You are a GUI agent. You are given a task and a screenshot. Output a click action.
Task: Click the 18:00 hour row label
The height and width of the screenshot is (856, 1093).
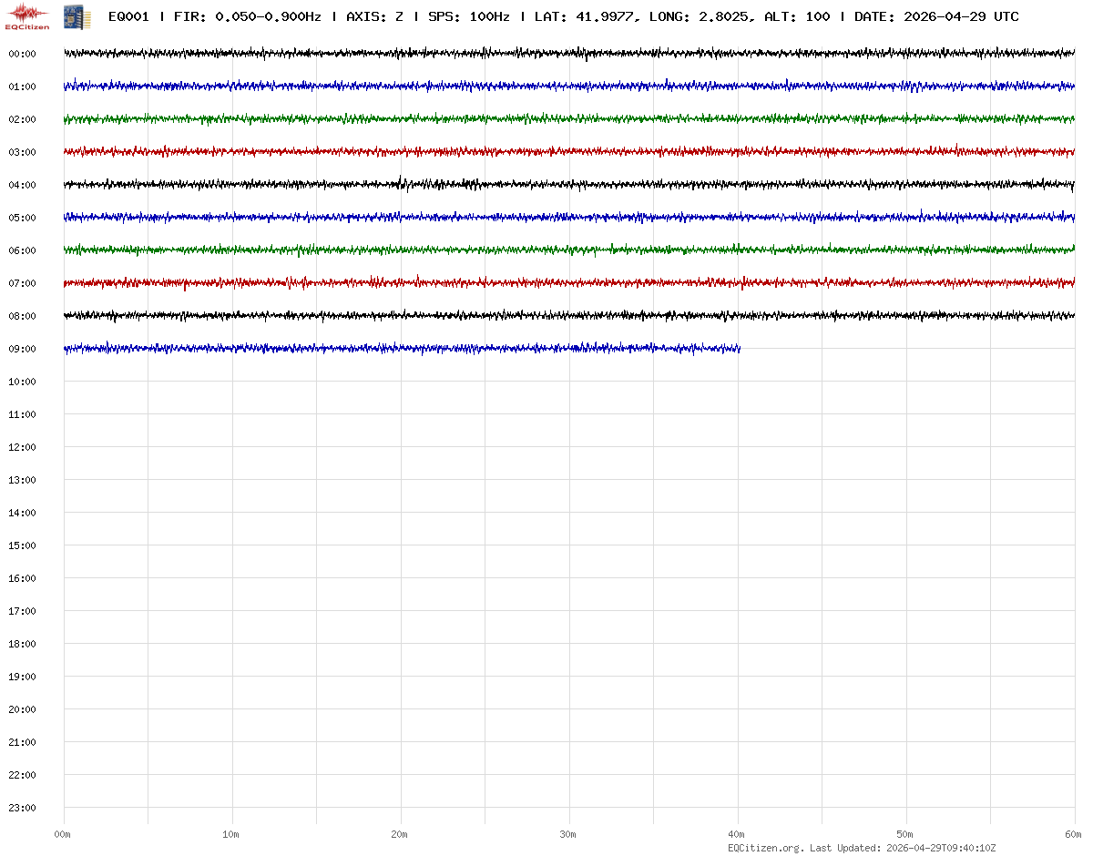pyautogui.click(x=22, y=644)
